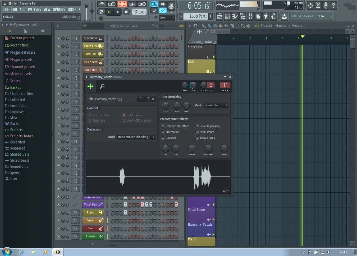Mute the Chords channel green LED
The height and width of the screenshot is (256, 357).
[58, 236]
